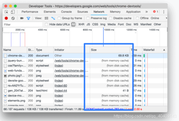Check Disable cache option
The height and width of the screenshot is (121, 179).
tap(110, 18)
